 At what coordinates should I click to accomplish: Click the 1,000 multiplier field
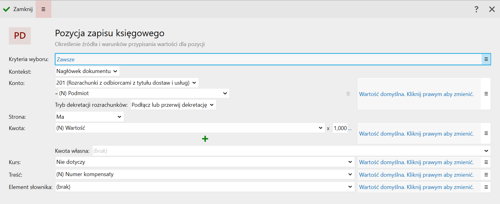pos(340,128)
